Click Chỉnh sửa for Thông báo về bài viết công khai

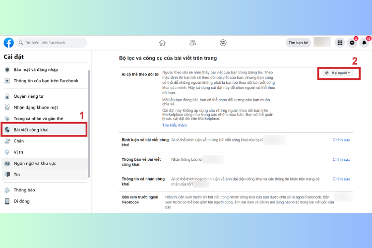(x=341, y=160)
